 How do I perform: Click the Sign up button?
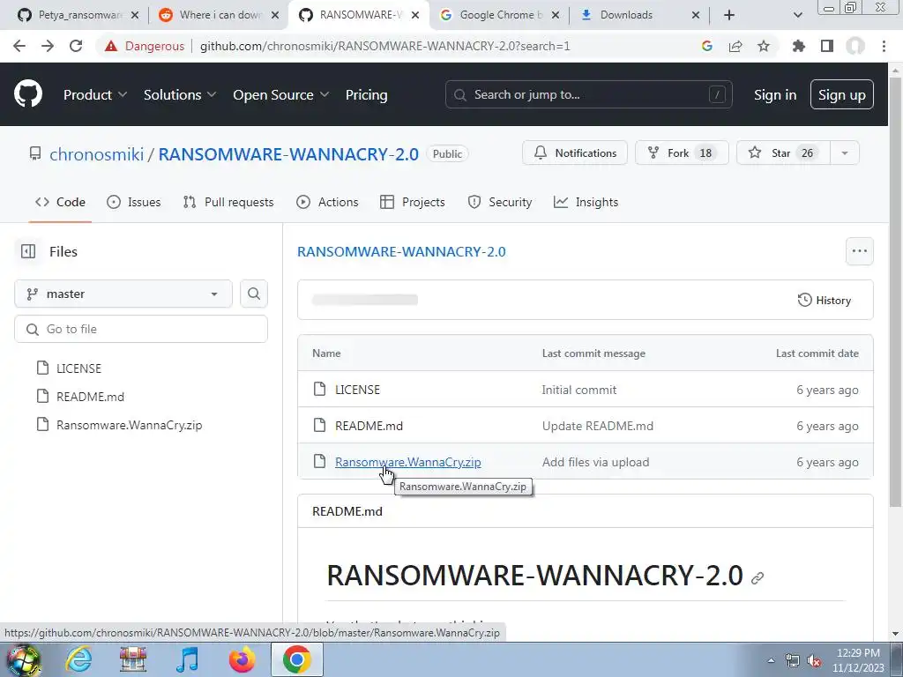pyautogui.click(x=841, y=95)
